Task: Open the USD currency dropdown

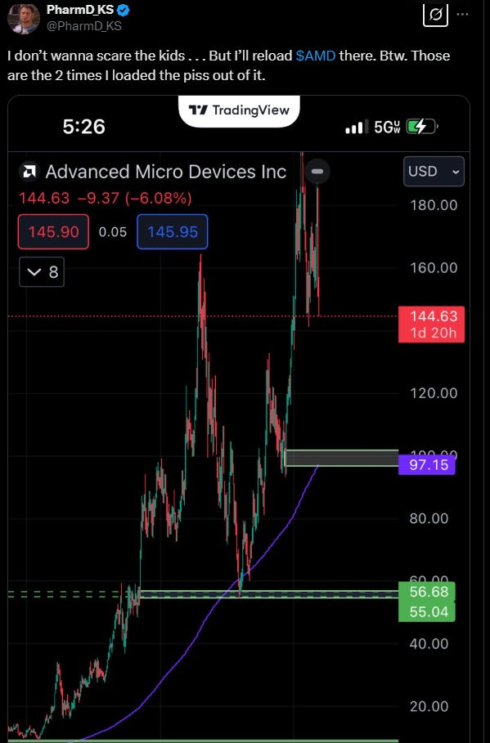Action: (x=434, y=171)
